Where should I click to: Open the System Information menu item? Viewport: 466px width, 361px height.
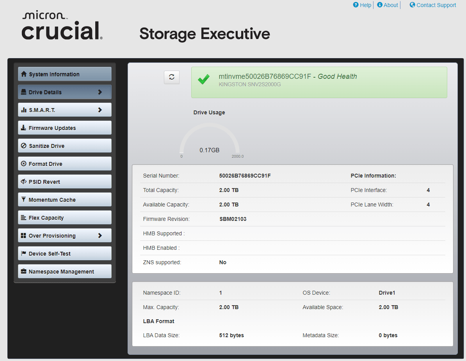tap(65, 74)
